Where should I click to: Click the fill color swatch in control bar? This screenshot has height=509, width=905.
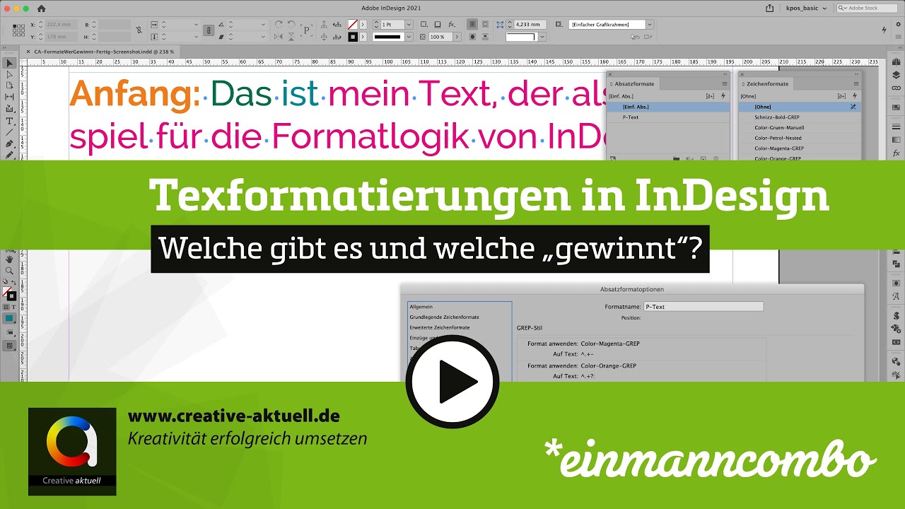(x=353, y=25)
